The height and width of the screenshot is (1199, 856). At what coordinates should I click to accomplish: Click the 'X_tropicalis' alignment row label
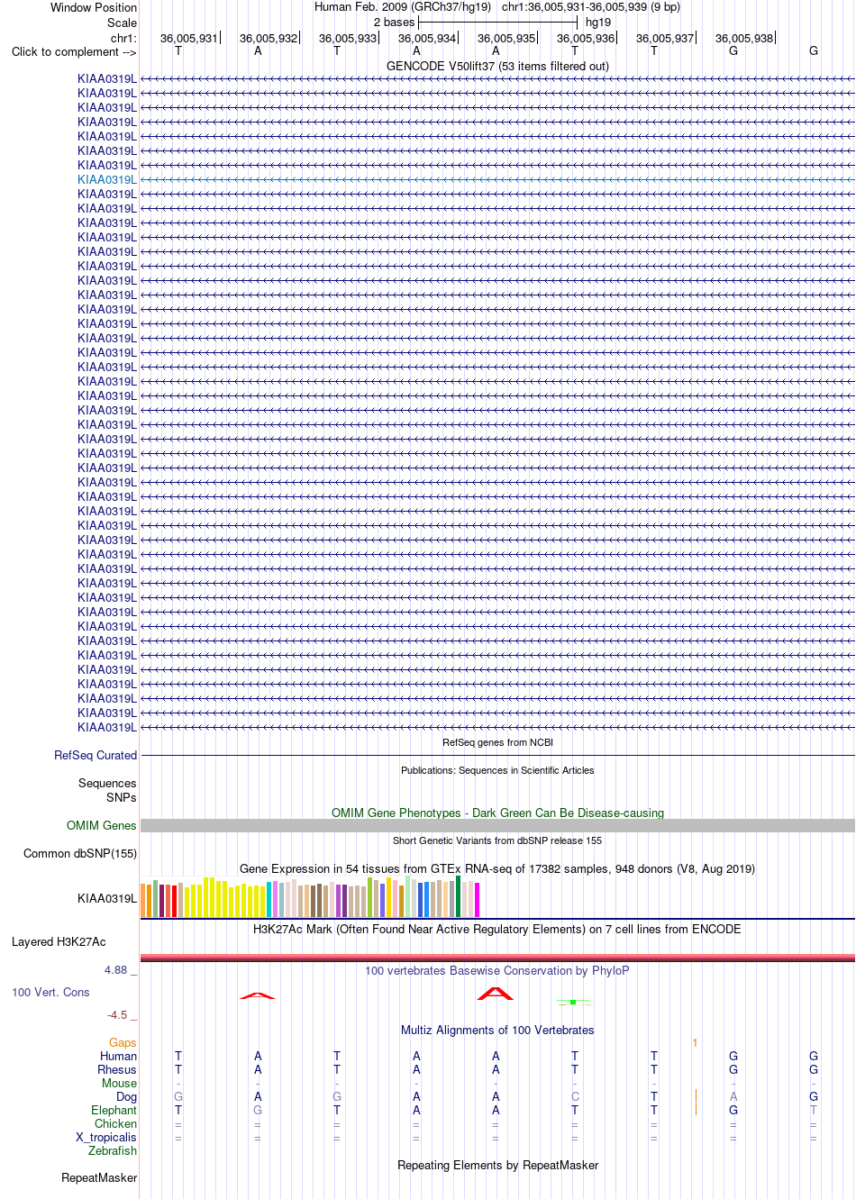[106, 1137]
